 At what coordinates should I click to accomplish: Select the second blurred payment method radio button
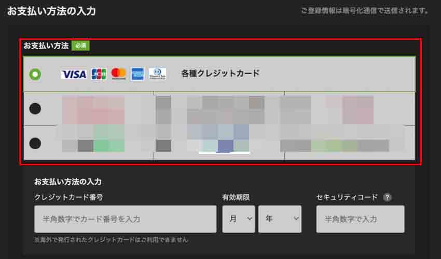point(35,109)
